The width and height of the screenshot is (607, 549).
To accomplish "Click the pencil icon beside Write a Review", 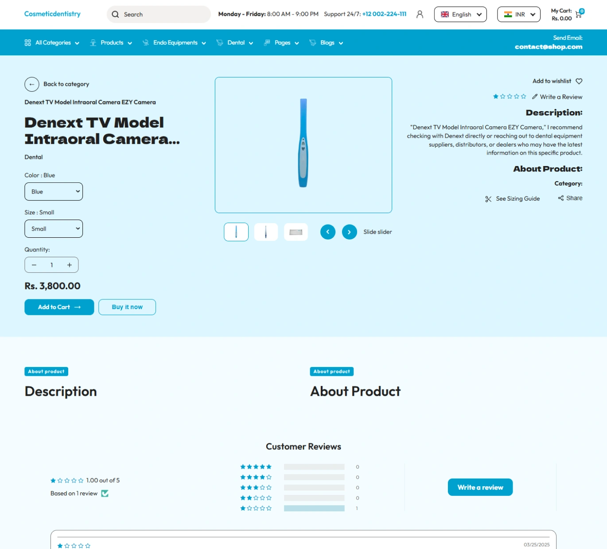I will tap(535, 97).
